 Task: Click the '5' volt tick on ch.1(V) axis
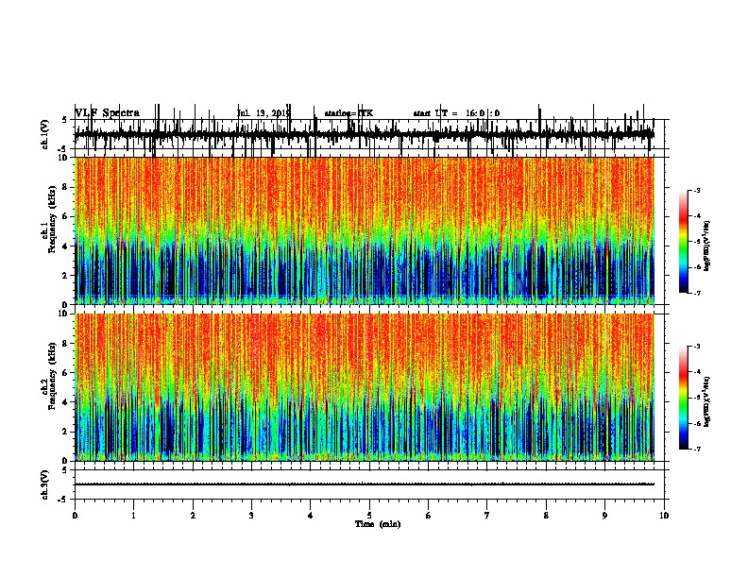(65, 120)
